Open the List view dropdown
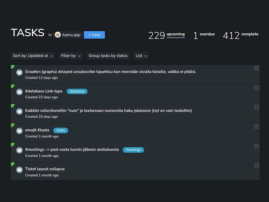The width and height of the screenshot is (269, 202). [141, 56]
